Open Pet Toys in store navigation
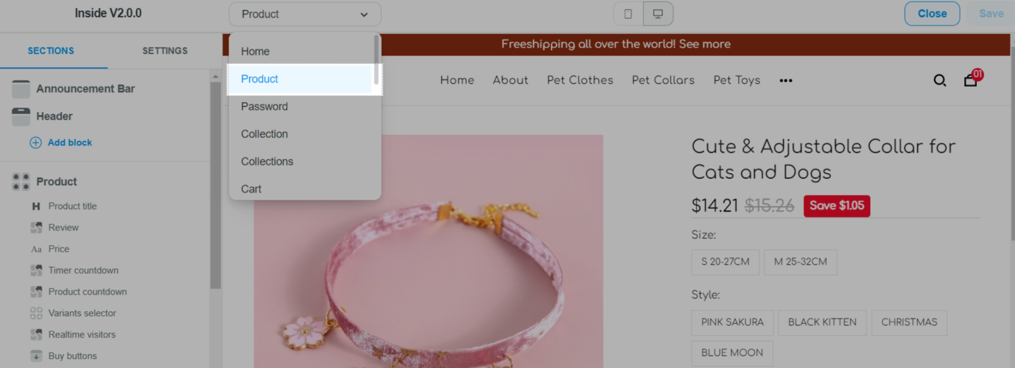The image size is (1015, 368). (737, 80)
